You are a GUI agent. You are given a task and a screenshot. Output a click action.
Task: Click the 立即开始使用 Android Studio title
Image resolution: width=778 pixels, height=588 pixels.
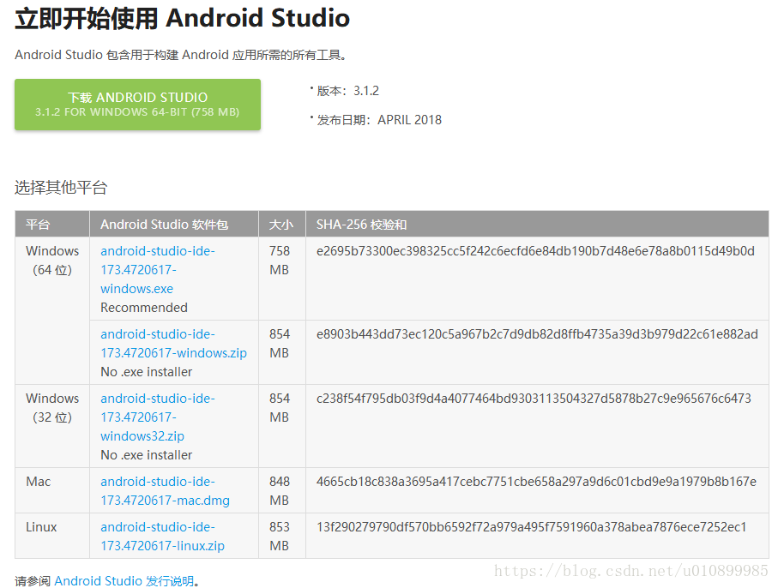coord(182,18)
